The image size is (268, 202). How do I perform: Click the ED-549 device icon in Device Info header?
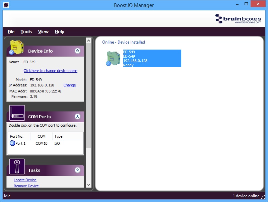click(x=16, y=48)
